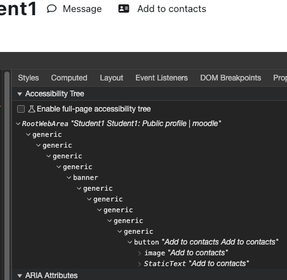Click the Add to contacts link text
This screenshot has width=287, height=280.
[x=171, y=9]
